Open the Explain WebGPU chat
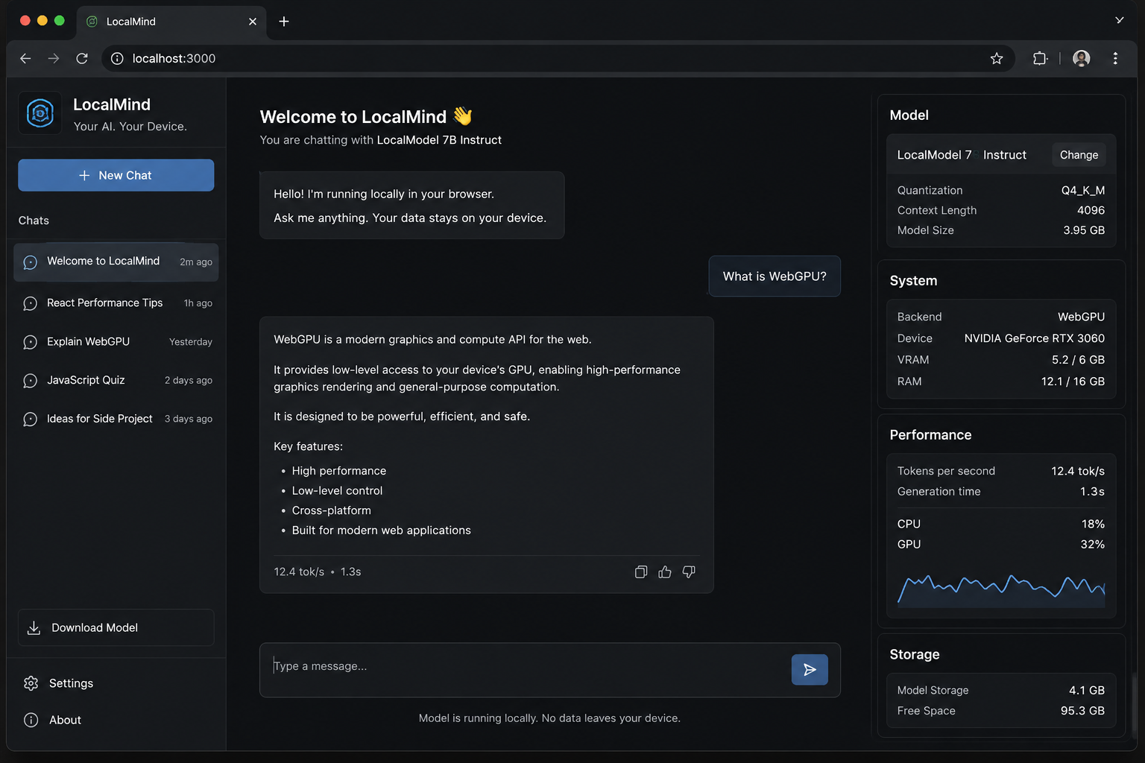 116,342
